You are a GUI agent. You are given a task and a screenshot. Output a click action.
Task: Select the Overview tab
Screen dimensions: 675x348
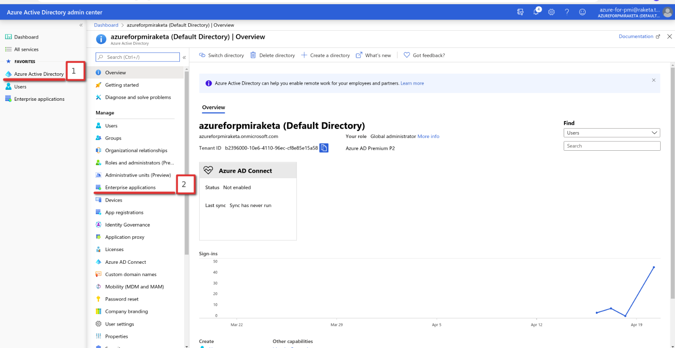coord(214,108)
